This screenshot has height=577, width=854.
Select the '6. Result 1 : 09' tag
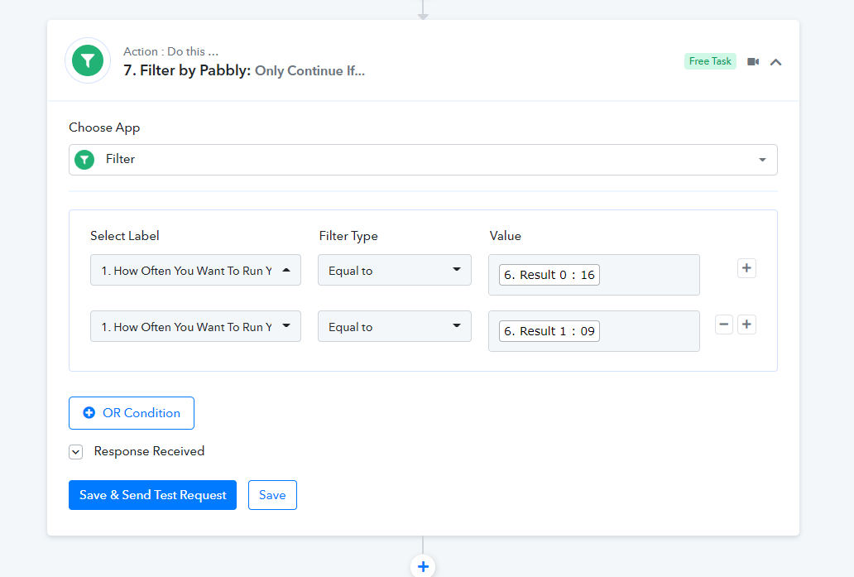(x=549, y=331)
